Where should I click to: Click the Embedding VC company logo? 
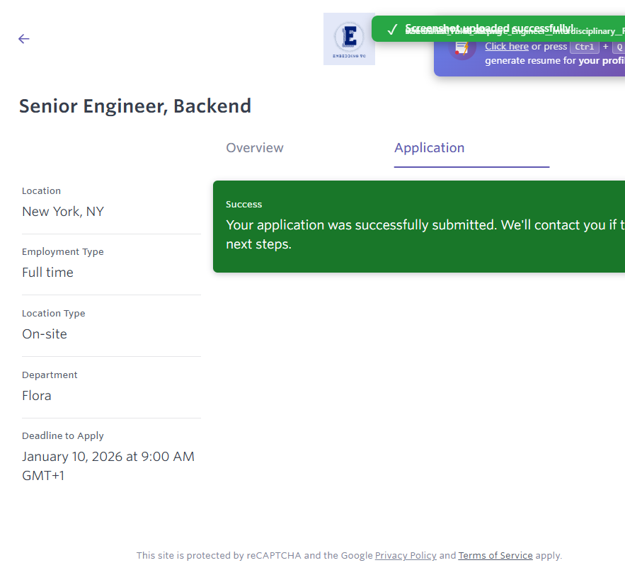[x=349, y=40]
